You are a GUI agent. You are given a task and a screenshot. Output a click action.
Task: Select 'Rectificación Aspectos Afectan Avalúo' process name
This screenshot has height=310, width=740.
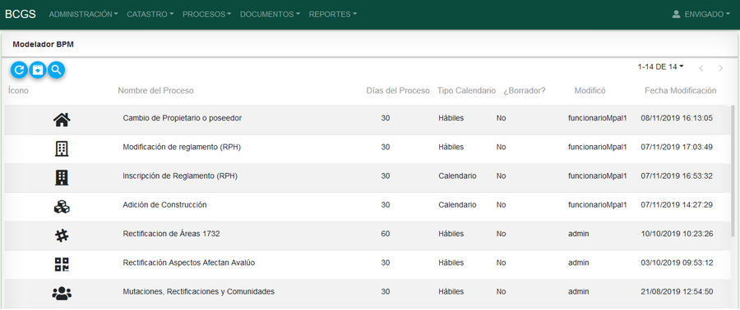(x=189, y=263)
